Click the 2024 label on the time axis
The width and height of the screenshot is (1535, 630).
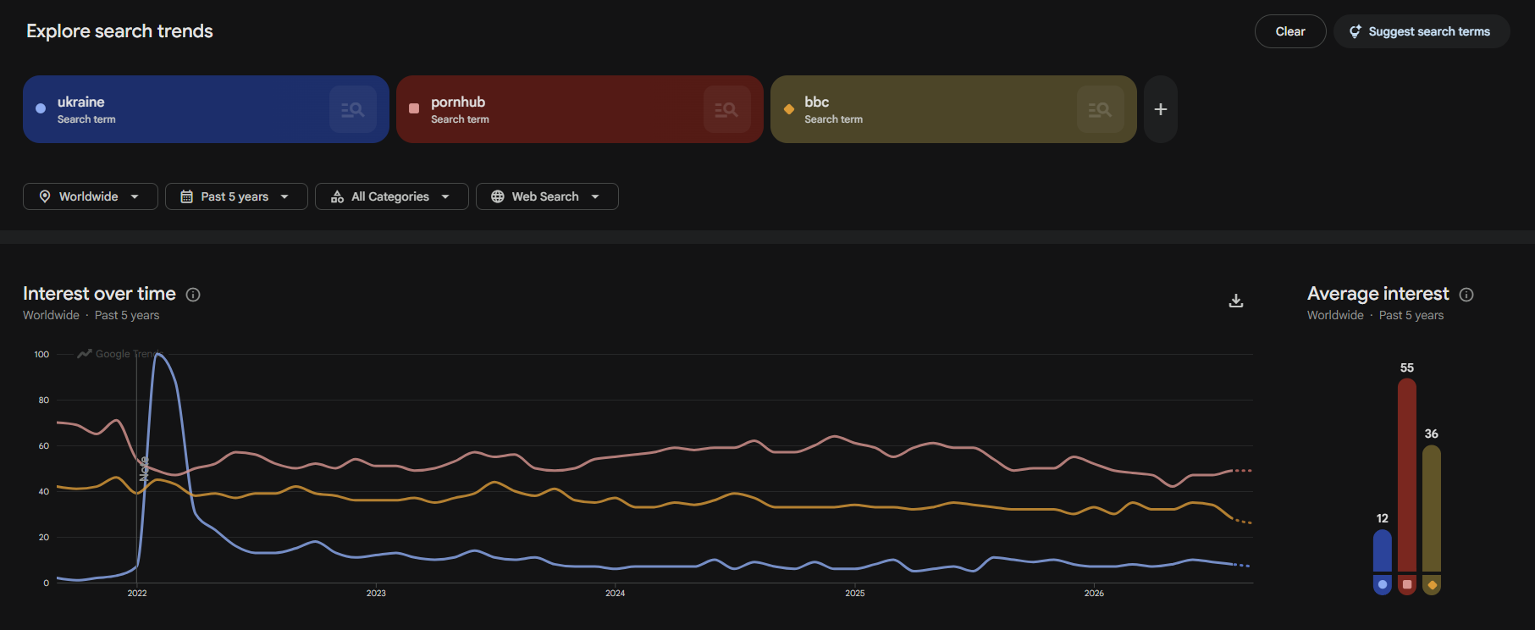(616, 593)
